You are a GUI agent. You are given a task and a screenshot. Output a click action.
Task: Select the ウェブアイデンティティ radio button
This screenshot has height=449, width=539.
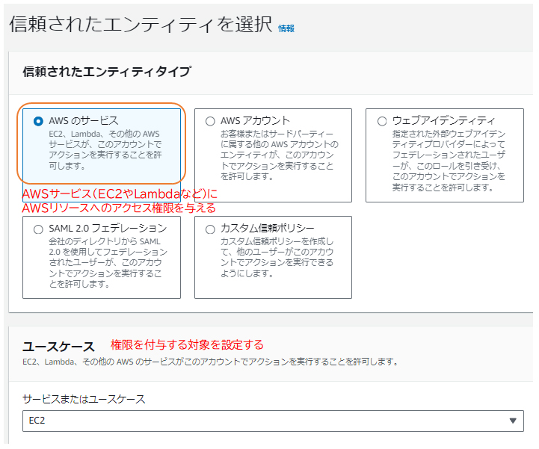381,121
